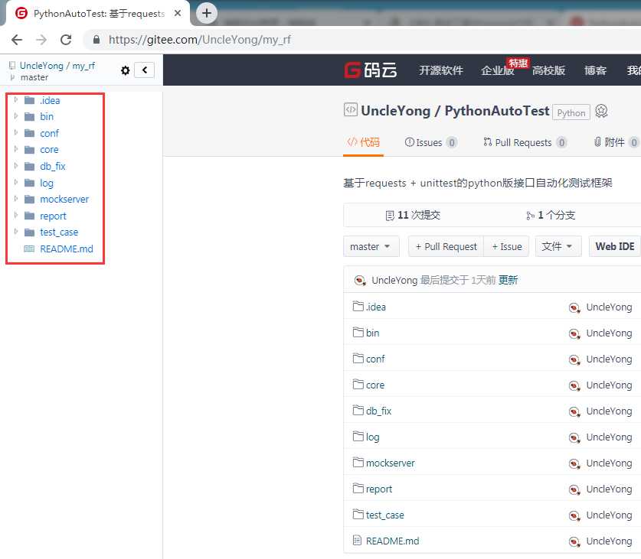Screen dimensions: 641x559
Task: Switch to the 附件 tab
Action: click(x=616, y=142)
